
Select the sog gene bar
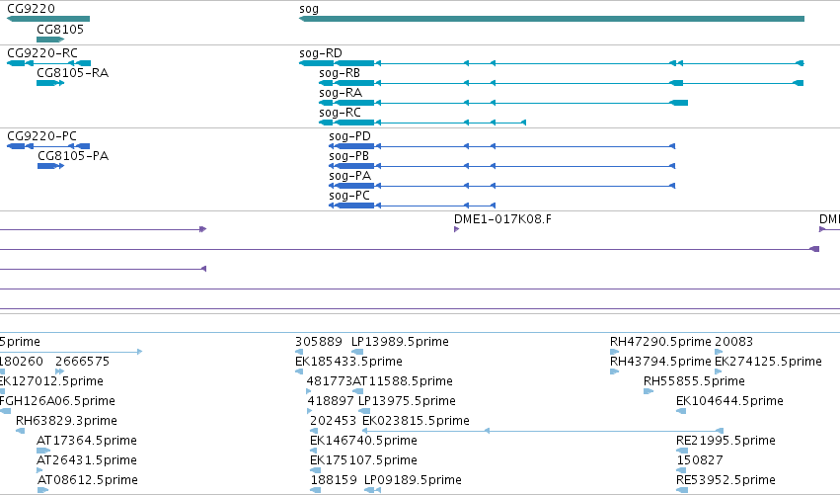click(551, 19)
